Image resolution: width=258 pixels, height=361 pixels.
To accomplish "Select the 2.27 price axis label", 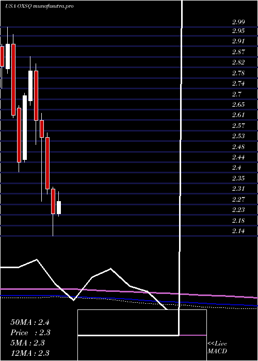I will pyautogui.click(x=238, y=200).
